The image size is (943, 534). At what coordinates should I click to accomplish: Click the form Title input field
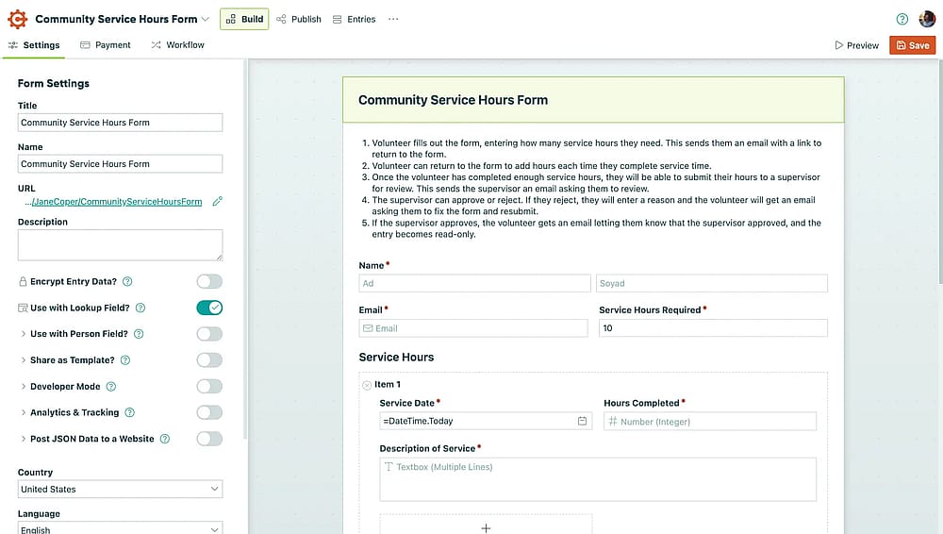121,123
